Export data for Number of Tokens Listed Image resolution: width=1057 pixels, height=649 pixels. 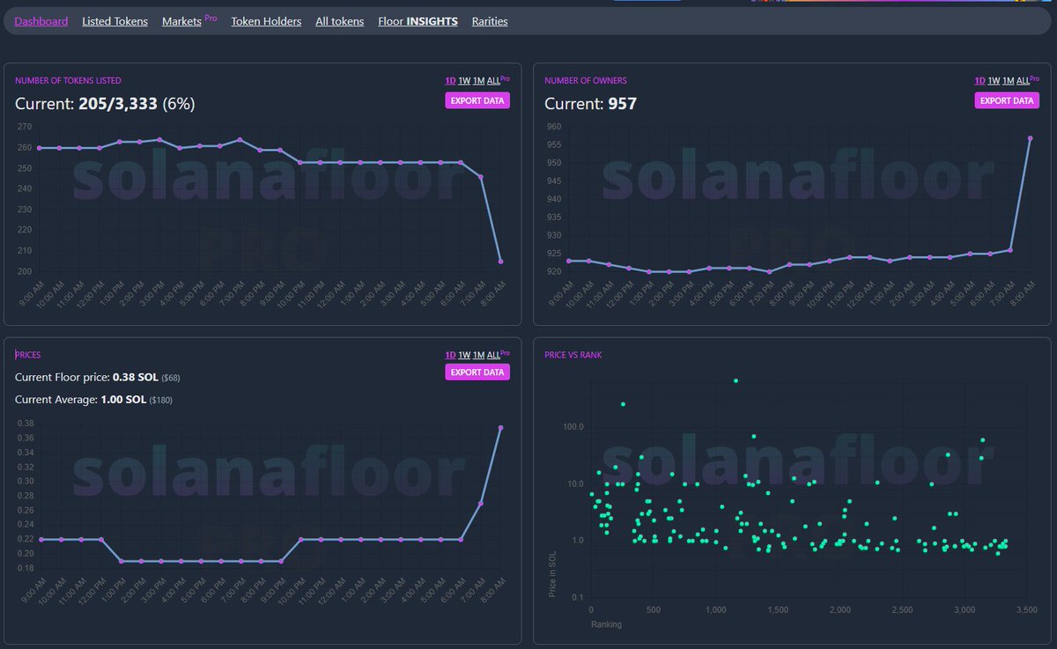[477, 100]
